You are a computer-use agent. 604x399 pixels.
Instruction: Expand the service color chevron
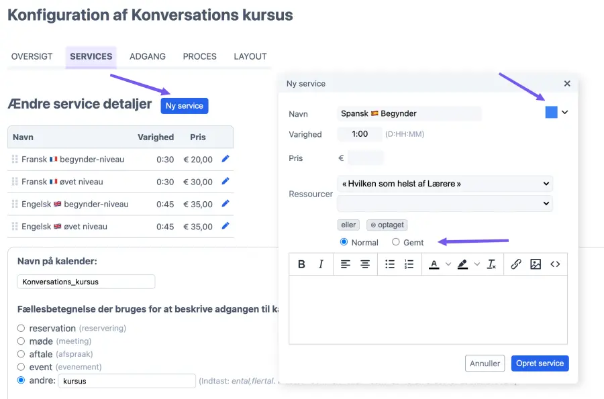(x=565, y=113)
